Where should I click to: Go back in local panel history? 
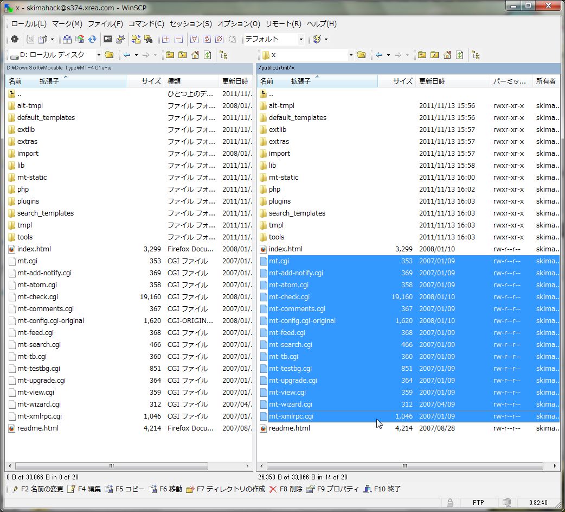pos(127,55)
